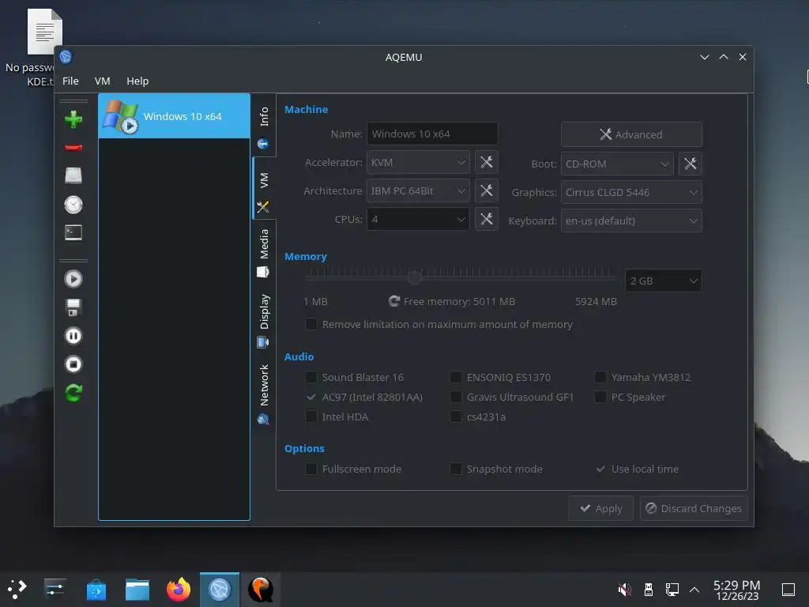Open the File menu

pos(70,81)
